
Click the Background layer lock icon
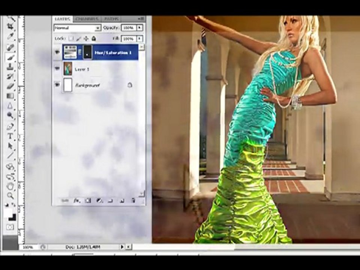[x=130, y=85]
